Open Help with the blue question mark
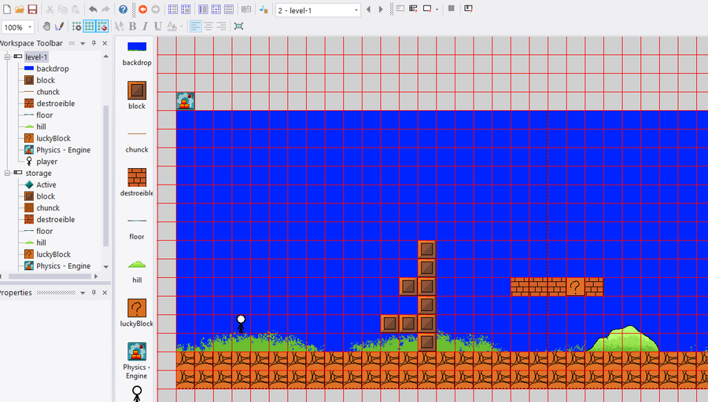 (123, 9)
